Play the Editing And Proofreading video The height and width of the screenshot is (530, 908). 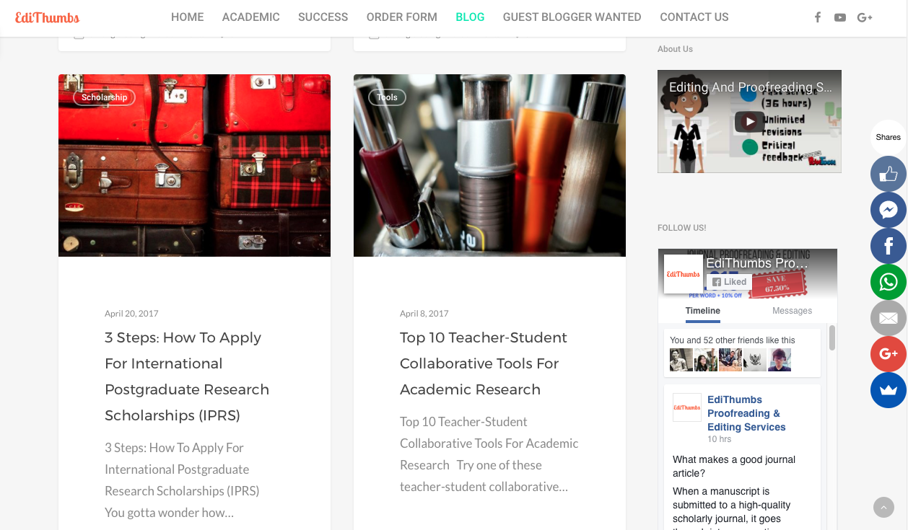click(749, 122)
